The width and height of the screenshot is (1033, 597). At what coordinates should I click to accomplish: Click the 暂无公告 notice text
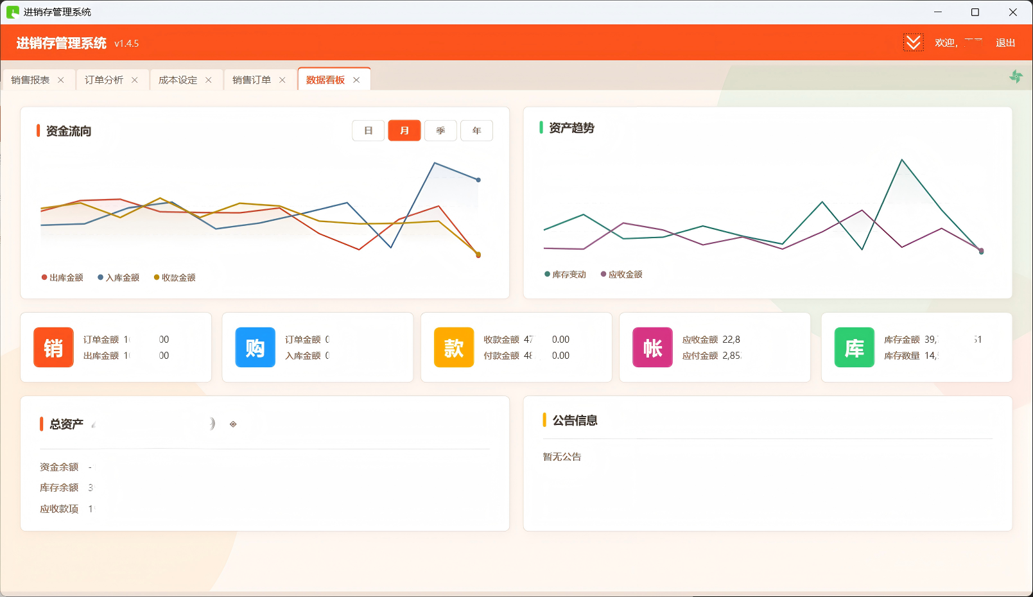(562, 457)
